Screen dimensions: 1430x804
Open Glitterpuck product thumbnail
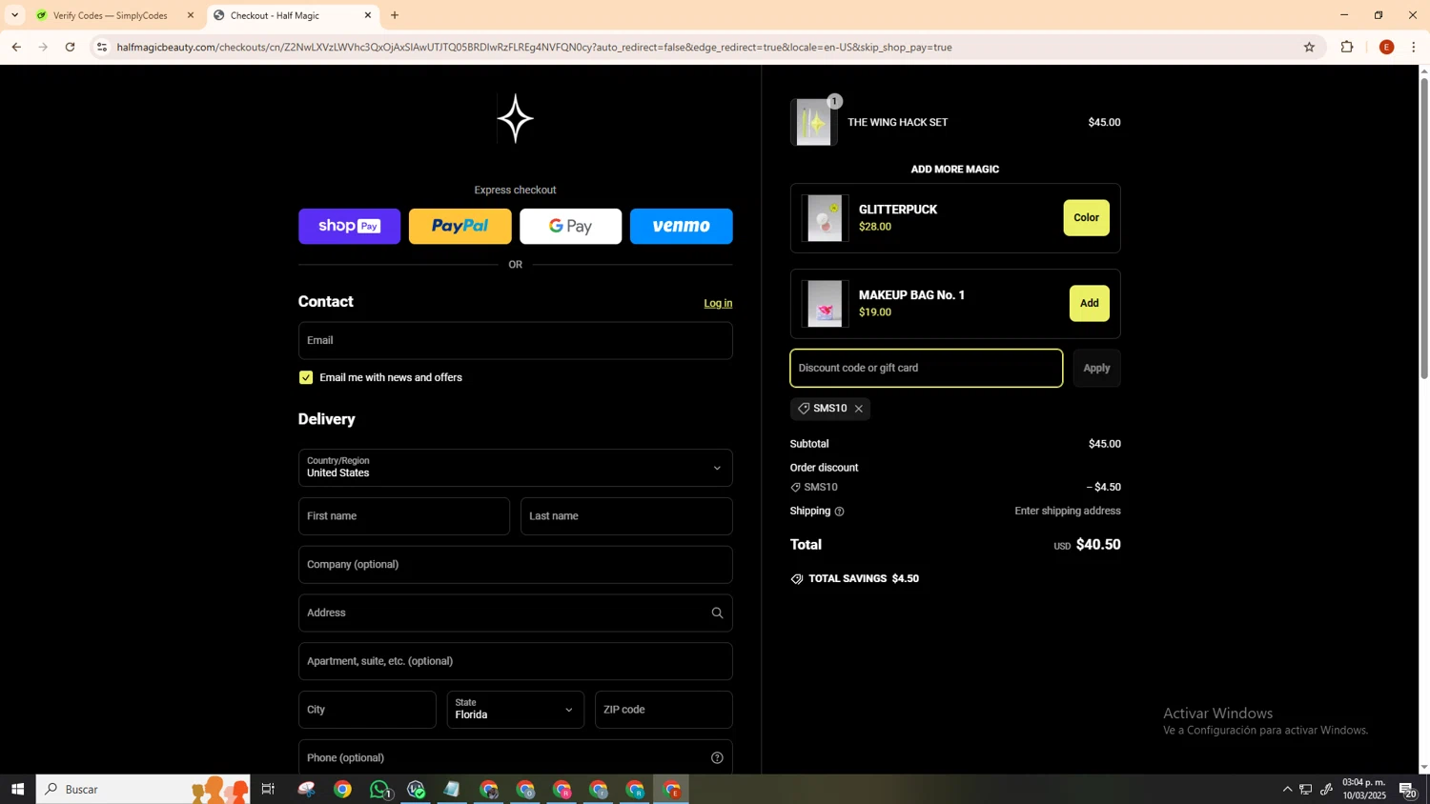825,218
